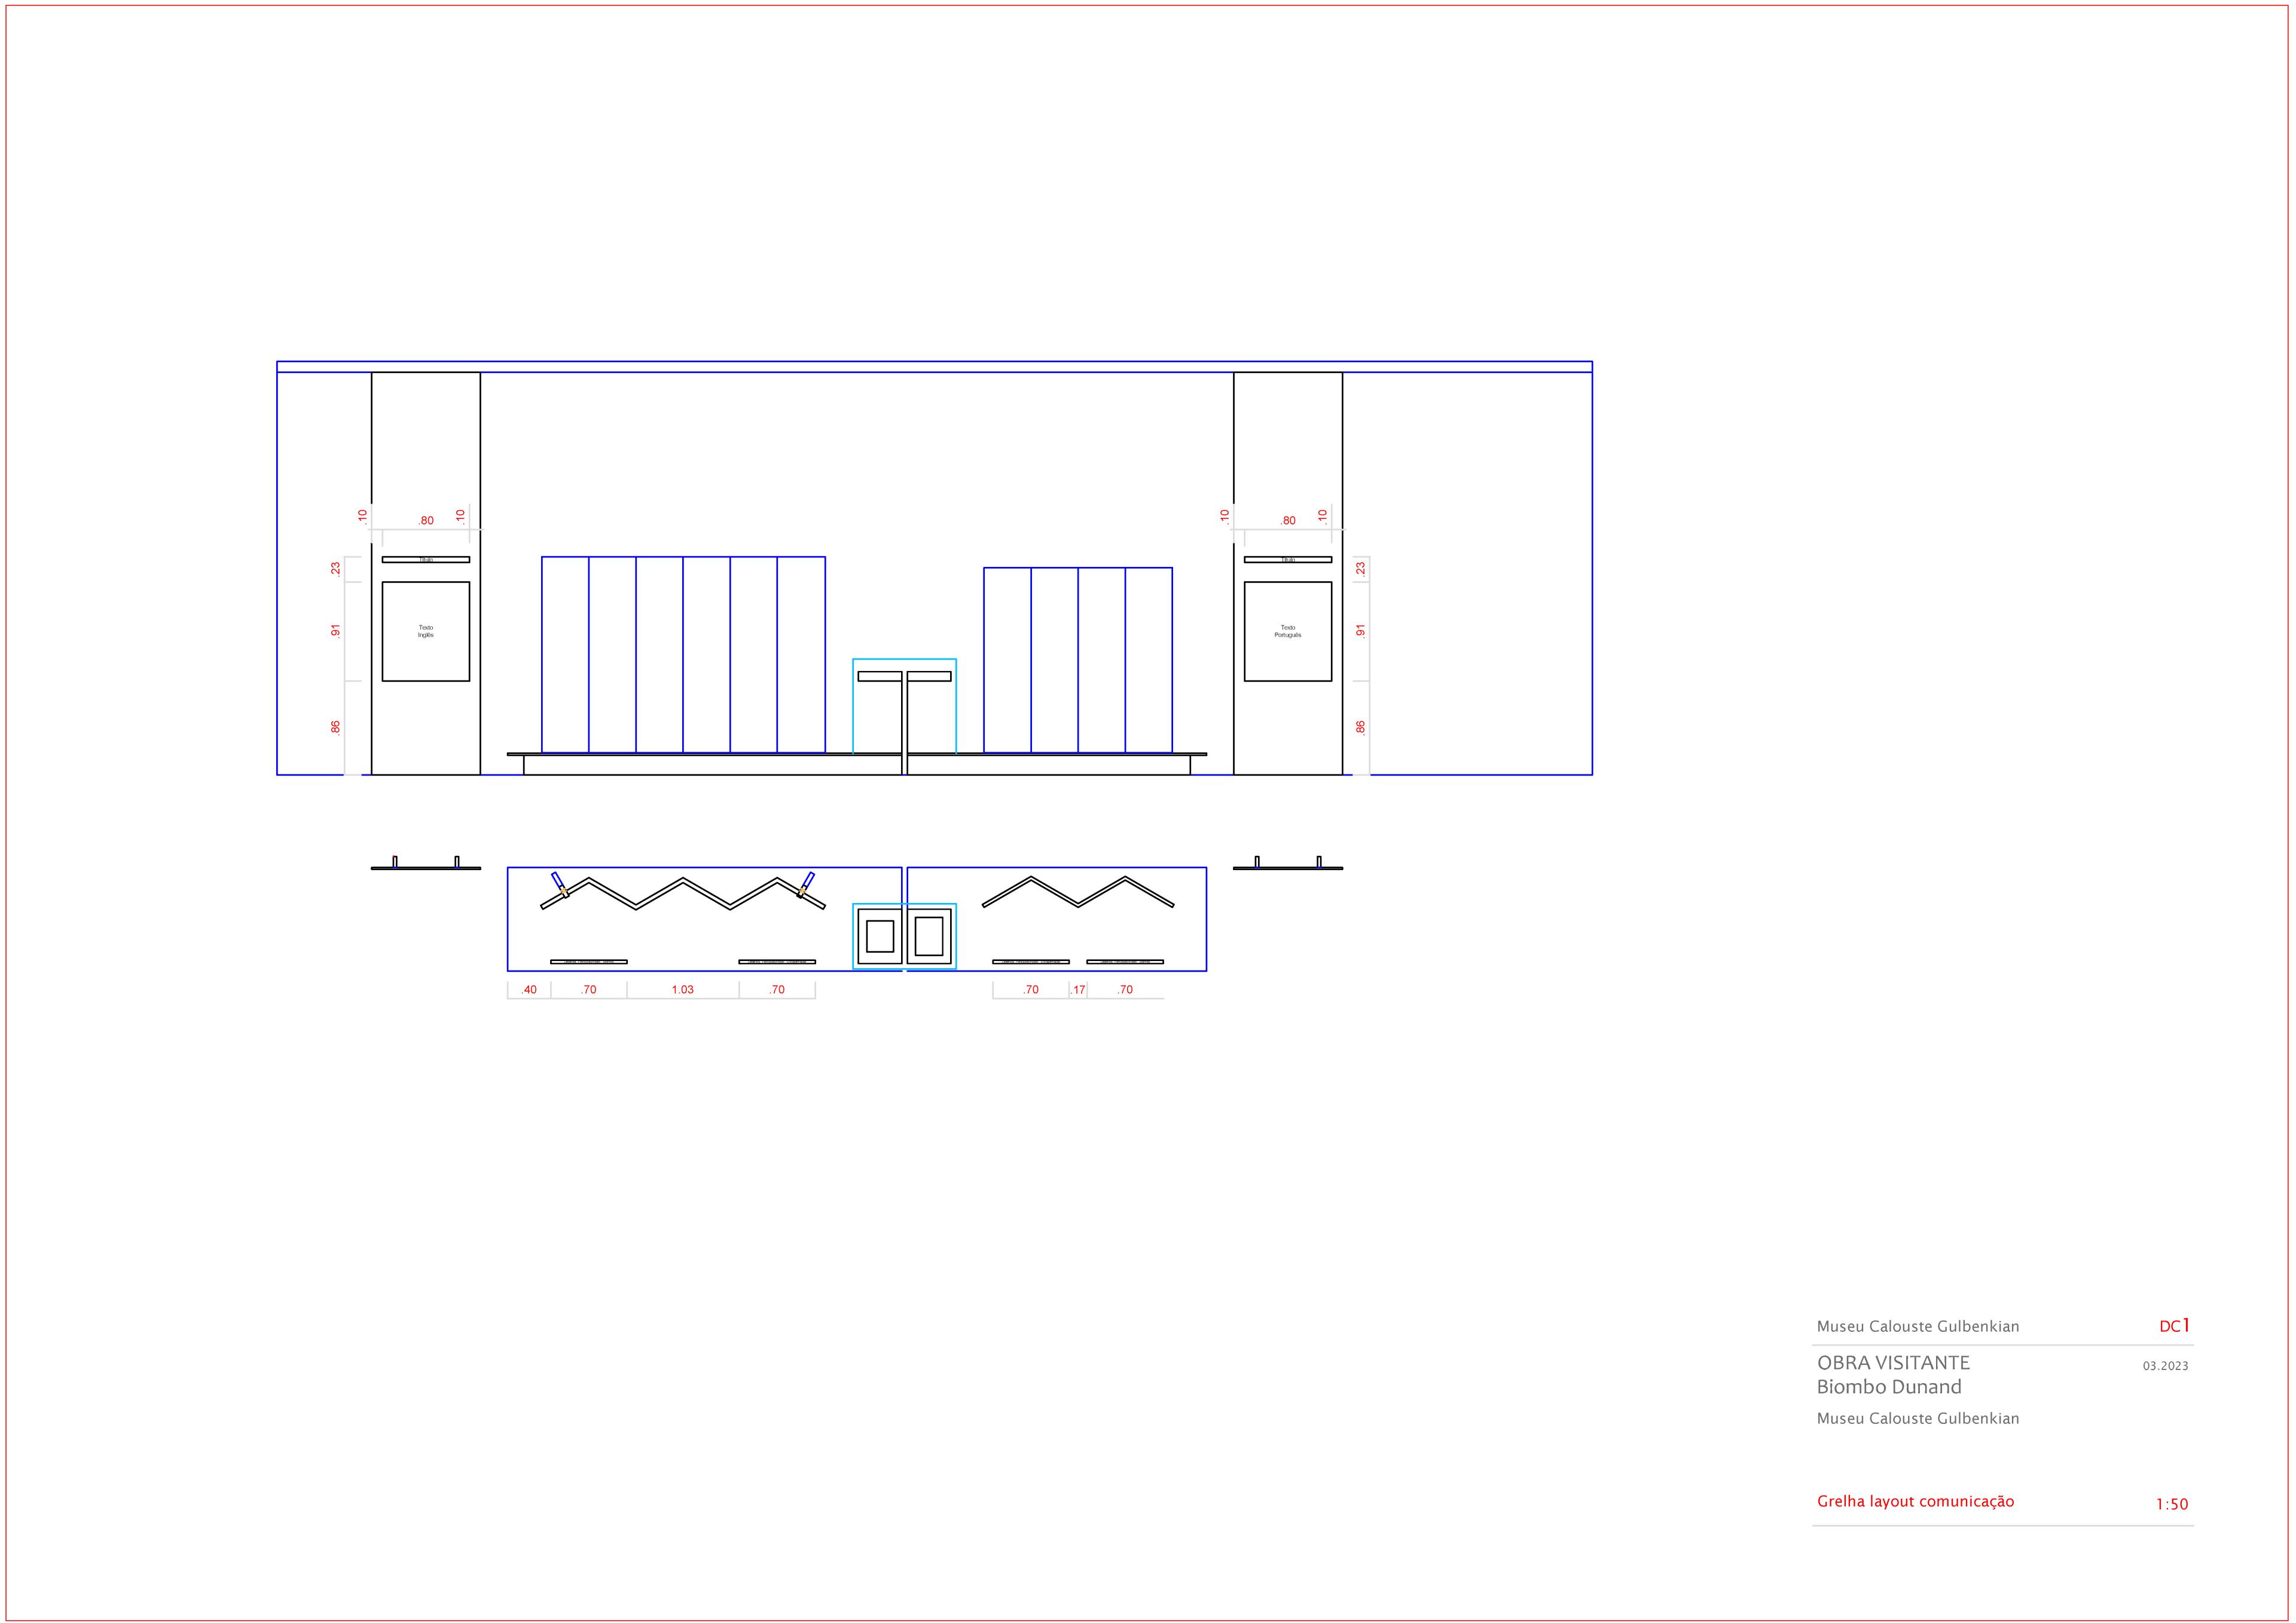Select the OBRA VISITANTE title text

tap(1893, 1363)
